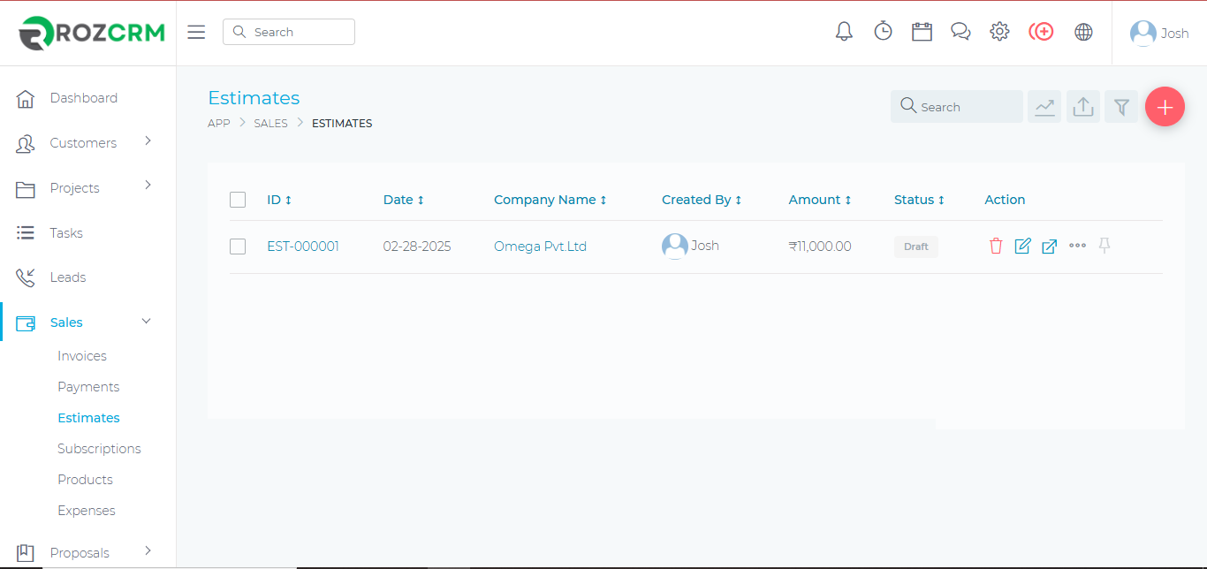The width and height of the screenshot is (1207, 569).
Task: Open Invoices under Sales menu
Action: click(82, 356)
